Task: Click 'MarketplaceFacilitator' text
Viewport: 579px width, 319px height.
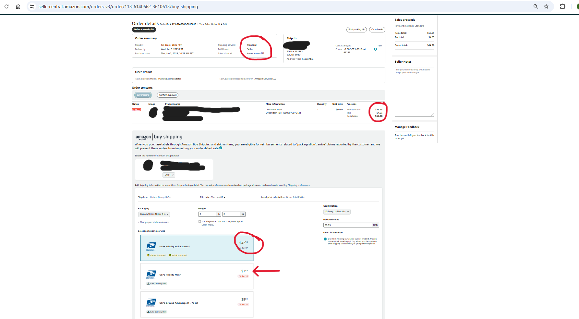Action: 170,79
